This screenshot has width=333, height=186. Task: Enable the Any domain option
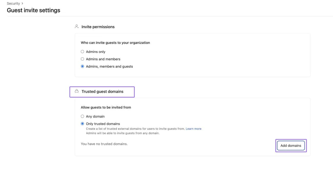tap(82, 116)
